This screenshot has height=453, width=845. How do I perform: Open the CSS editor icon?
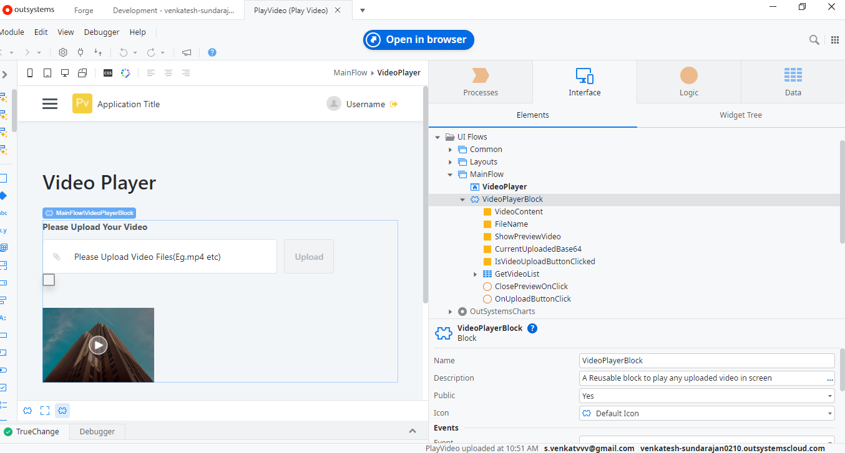[107, 73]
